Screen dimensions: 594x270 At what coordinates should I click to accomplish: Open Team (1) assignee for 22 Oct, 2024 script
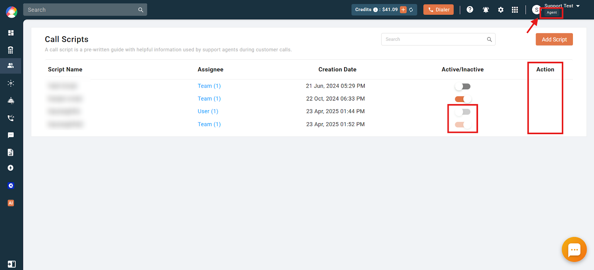(209, 99)
